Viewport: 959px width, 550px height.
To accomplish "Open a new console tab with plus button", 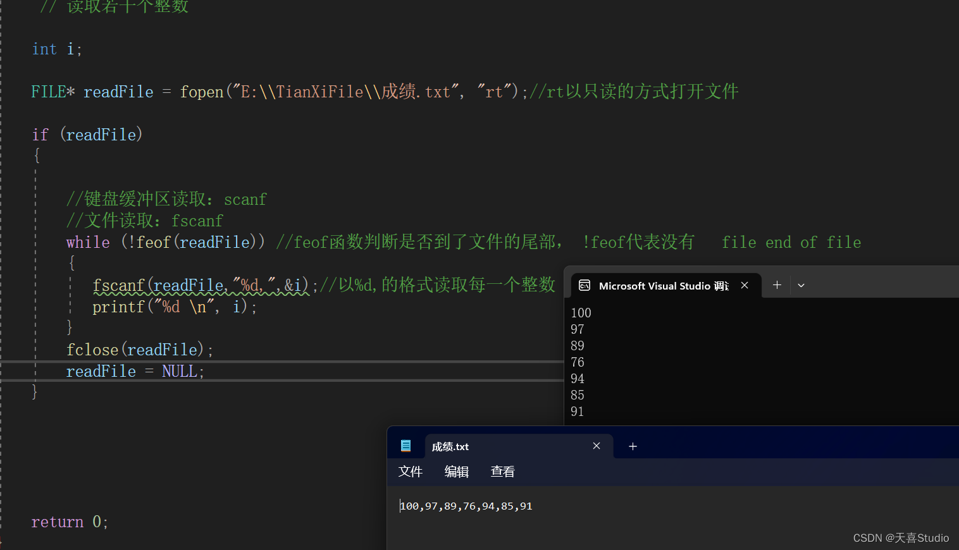I will pyautogui.click(x=777, y=285).
